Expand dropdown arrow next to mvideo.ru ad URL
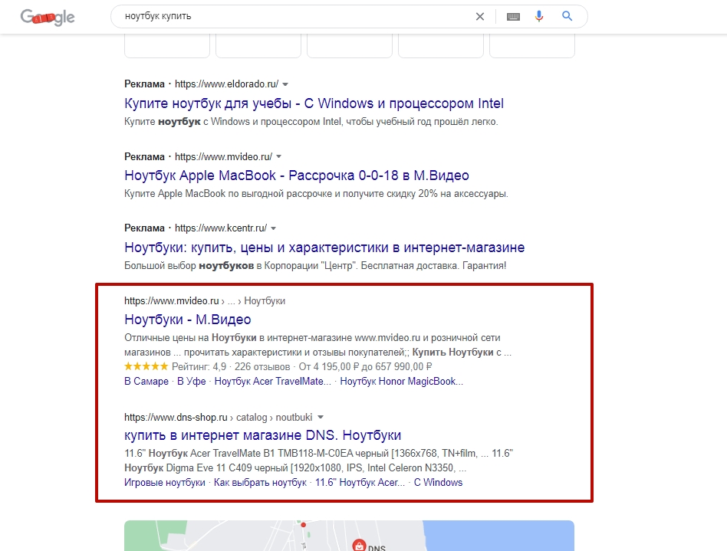This screenshot has height=551, width=727. point(278,156)
